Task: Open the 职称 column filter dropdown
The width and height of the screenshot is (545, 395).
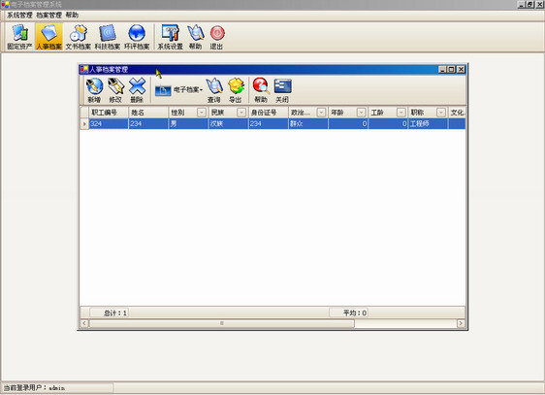Action: (x=441, y=113)
